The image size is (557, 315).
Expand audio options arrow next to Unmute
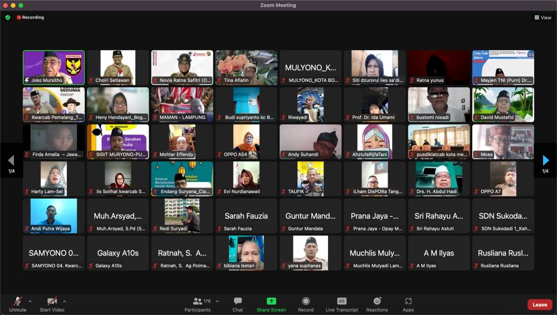[30, 301]
